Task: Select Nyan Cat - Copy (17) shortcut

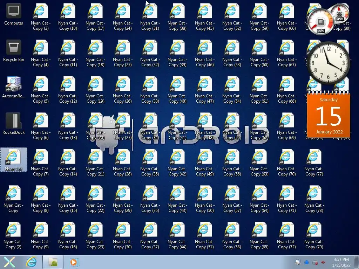Action: click(x=95, y=17)
